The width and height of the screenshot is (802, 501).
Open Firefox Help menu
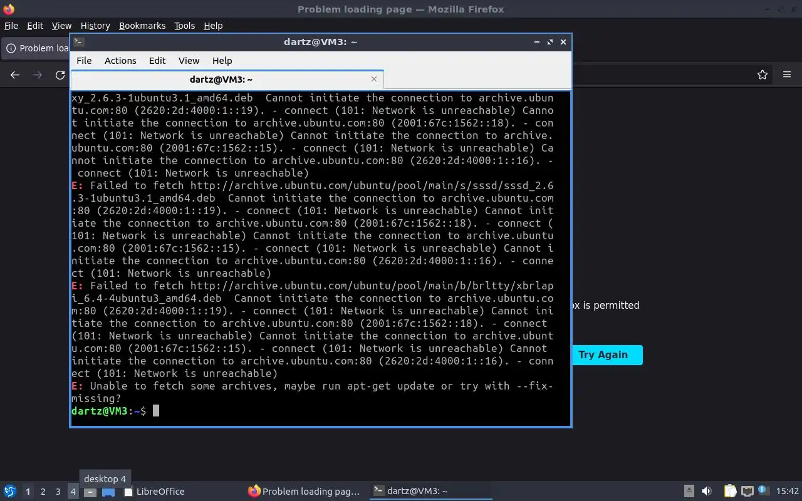pyautogui.click(x=213, y=26)
